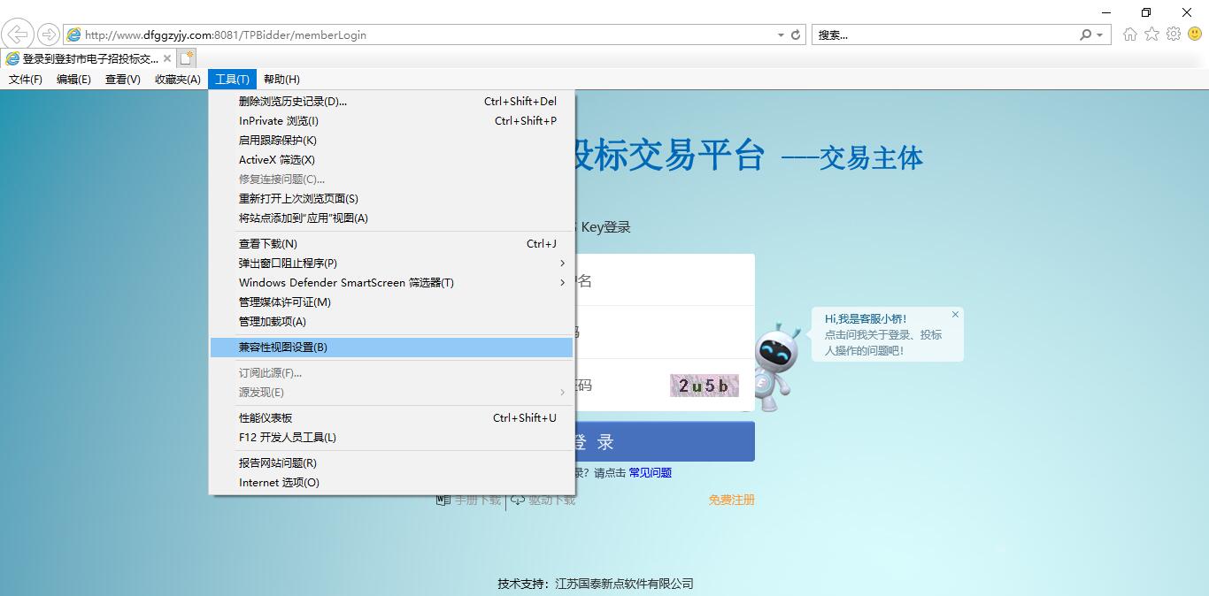Expand the address bar dropdown arrow
The width and height of the screenshot is (1209, 596).
(781, 35)
